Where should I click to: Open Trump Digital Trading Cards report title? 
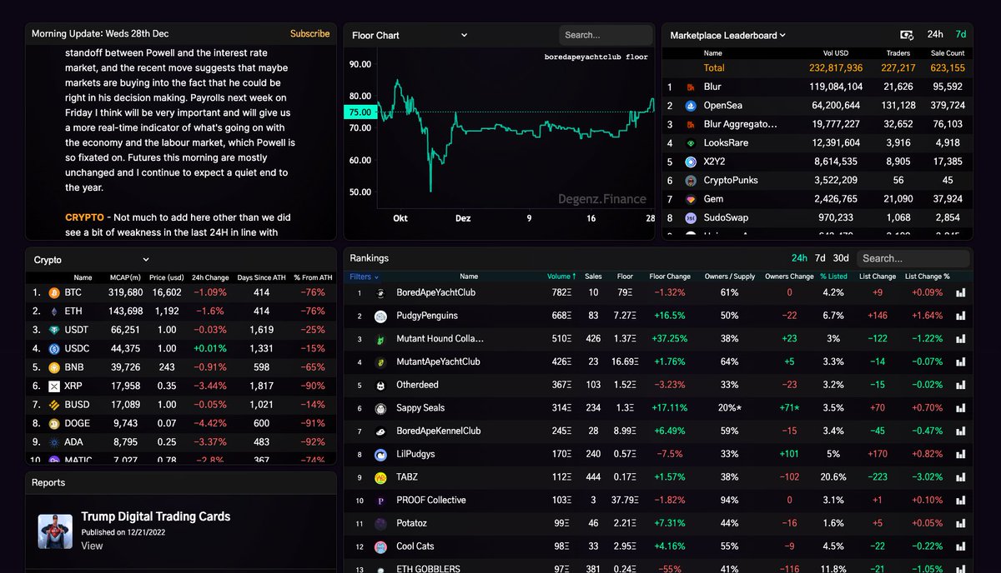tap(155, 516)
